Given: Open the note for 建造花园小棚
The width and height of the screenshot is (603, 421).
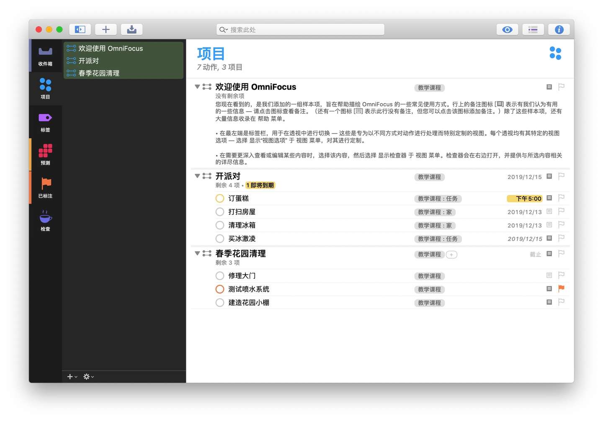Looking at the screenshot, I should click(x=549, y=302).
